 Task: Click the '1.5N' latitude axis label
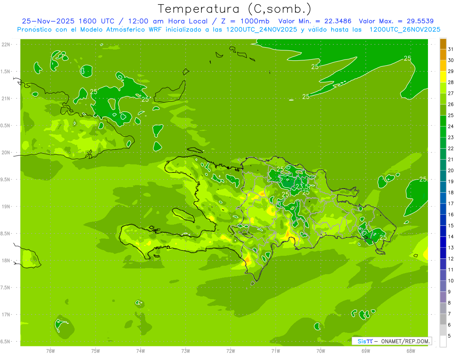[x=6, y=71]
